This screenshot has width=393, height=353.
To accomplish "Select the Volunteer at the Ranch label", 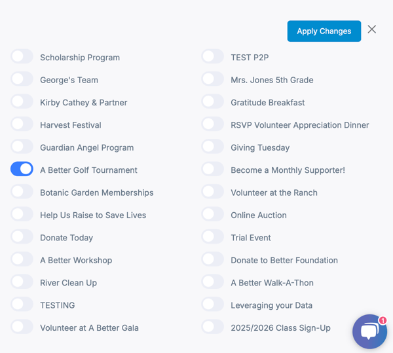I will [x=274, y=193].
